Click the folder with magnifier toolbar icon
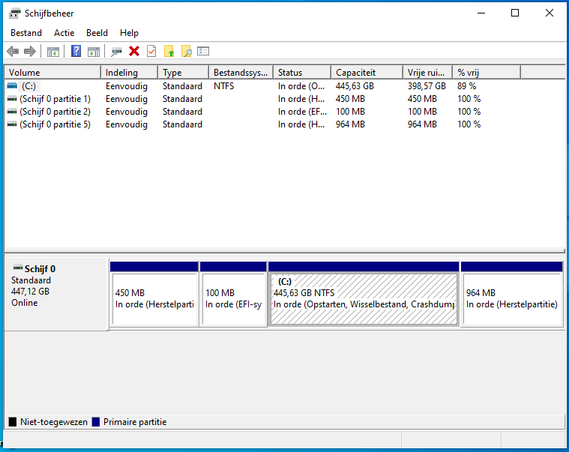This screenshot has width=569, height=452. click(x=186, y=51)
